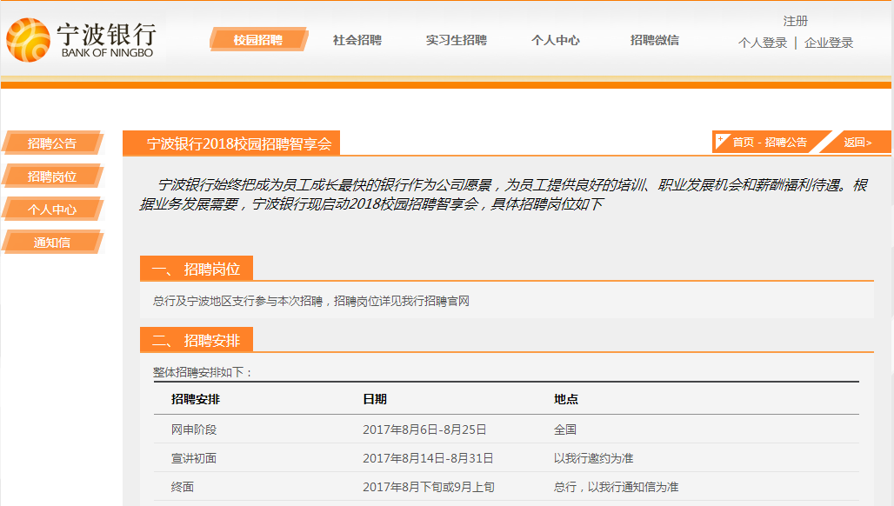
Task: Click the date 2017年8月下旬或9月上旬
Action: click(429, 487)
